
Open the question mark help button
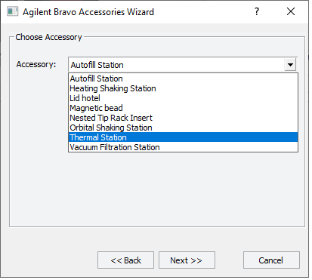[x=257, y=11]
